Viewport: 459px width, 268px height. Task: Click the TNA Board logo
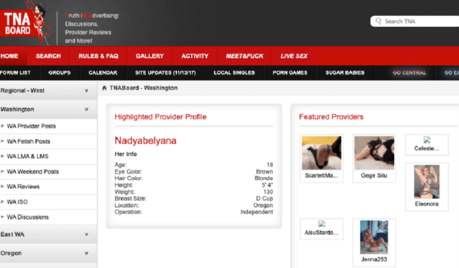pos(26,24)
